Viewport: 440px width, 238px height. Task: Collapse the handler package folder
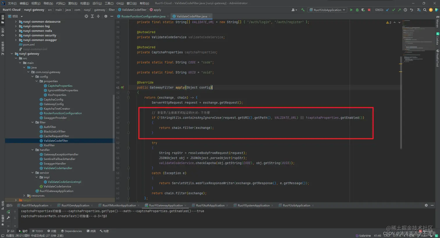point(32,150)
